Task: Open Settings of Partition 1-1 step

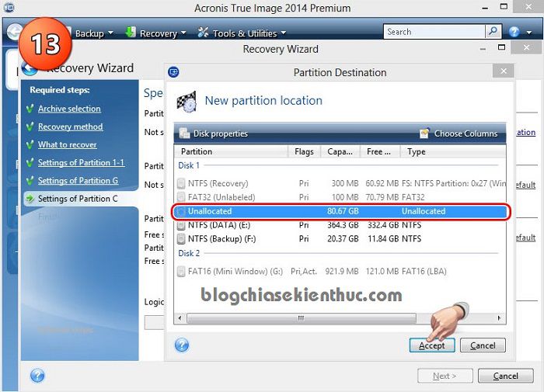Action: click(x=81, y=162)
